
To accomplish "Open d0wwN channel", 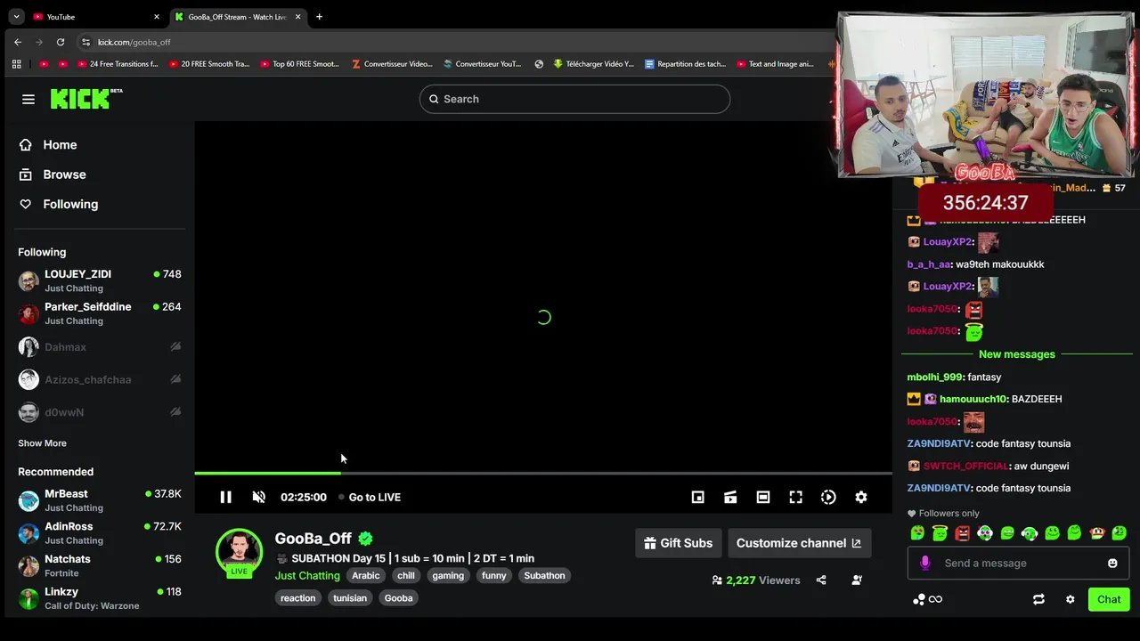I will click(x=100, y=412).
